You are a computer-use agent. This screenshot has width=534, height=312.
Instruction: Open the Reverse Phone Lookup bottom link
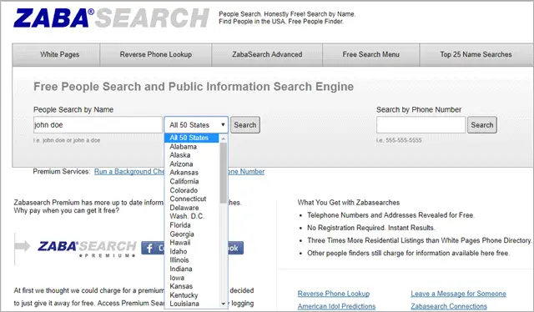334,294
